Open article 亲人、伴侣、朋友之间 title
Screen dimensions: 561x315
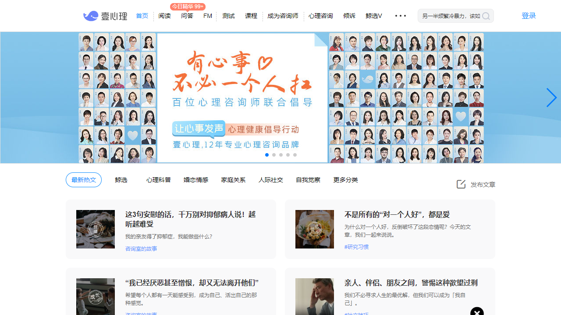(411, 283)
